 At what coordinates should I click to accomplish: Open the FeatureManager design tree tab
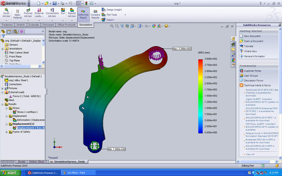point(3,31)
